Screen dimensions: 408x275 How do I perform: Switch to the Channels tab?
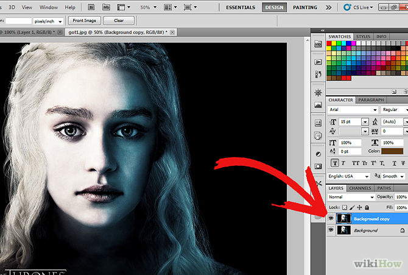[x=360, y=188]
